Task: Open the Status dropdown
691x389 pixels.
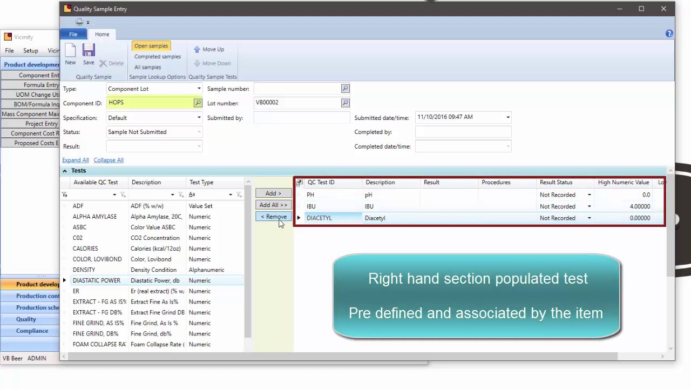Action: coord(199,132)
